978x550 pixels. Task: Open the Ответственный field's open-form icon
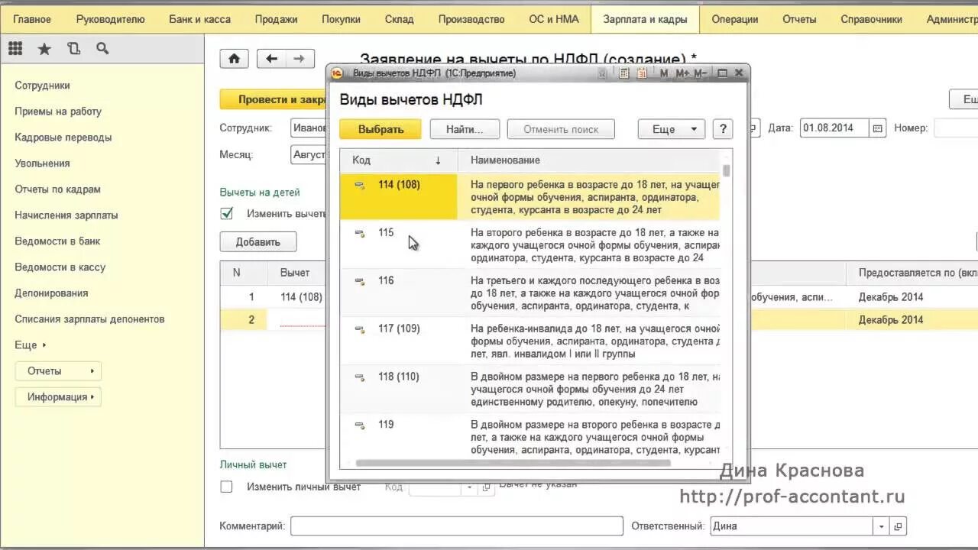point(899,526)
